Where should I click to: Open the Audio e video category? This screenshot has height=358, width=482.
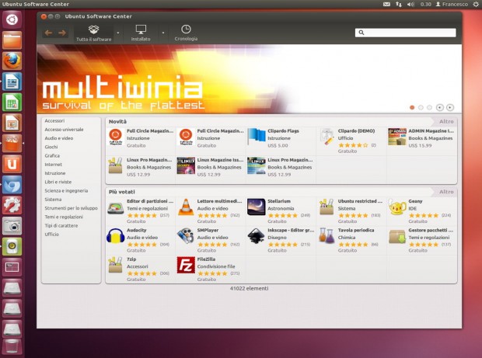59,138
